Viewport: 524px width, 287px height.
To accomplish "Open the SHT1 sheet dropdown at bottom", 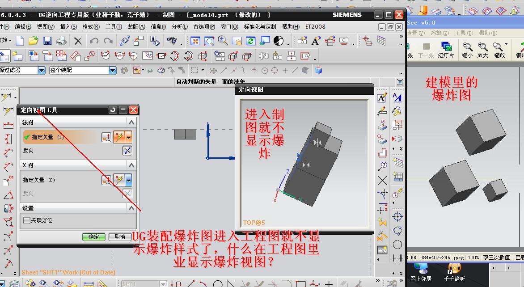I will 163,284.
